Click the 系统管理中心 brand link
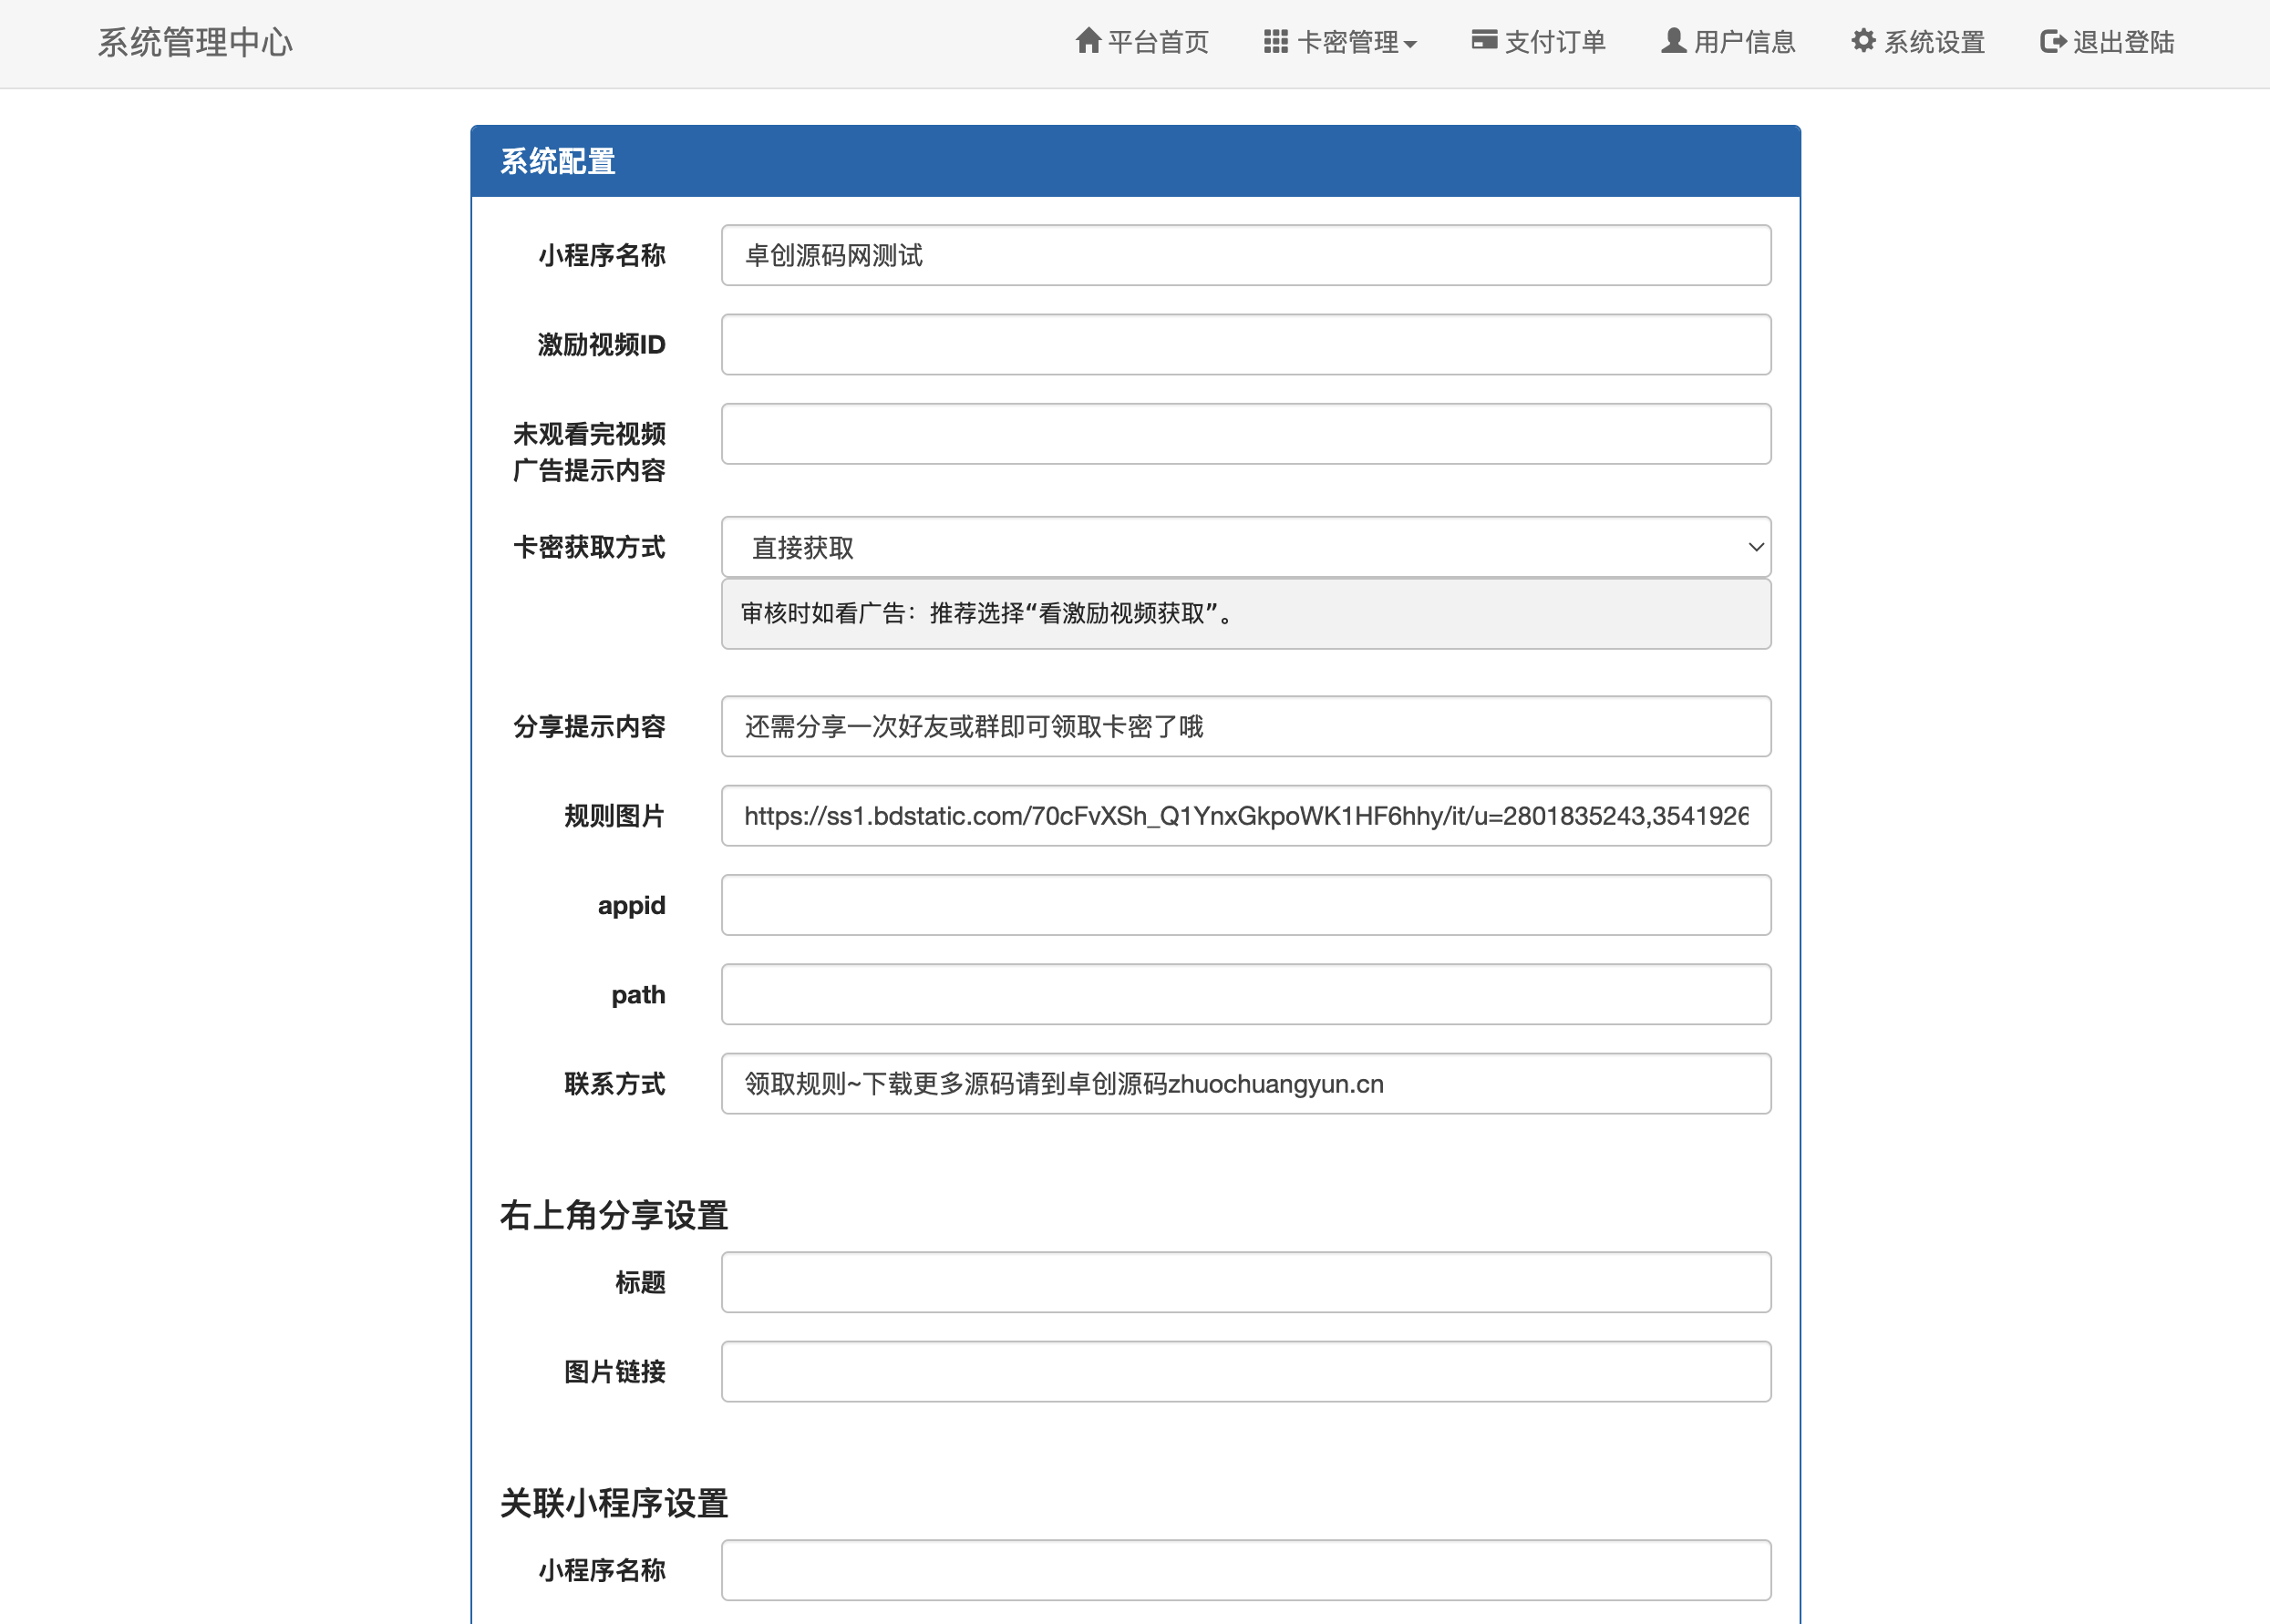 pyautogui.click(x=195, y=42)
